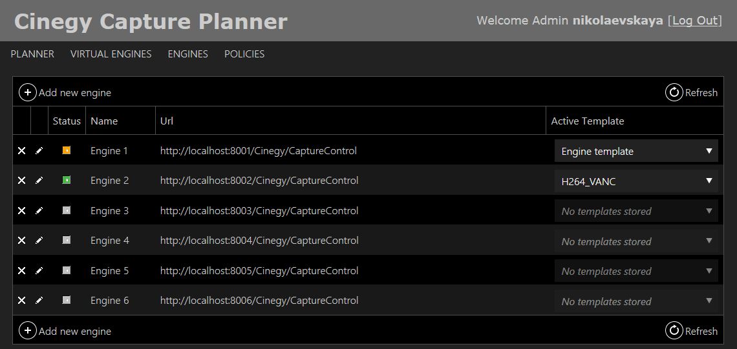The image size is (737, 349).
Task: Select the Engine 2 name cell
Action: 109,180
